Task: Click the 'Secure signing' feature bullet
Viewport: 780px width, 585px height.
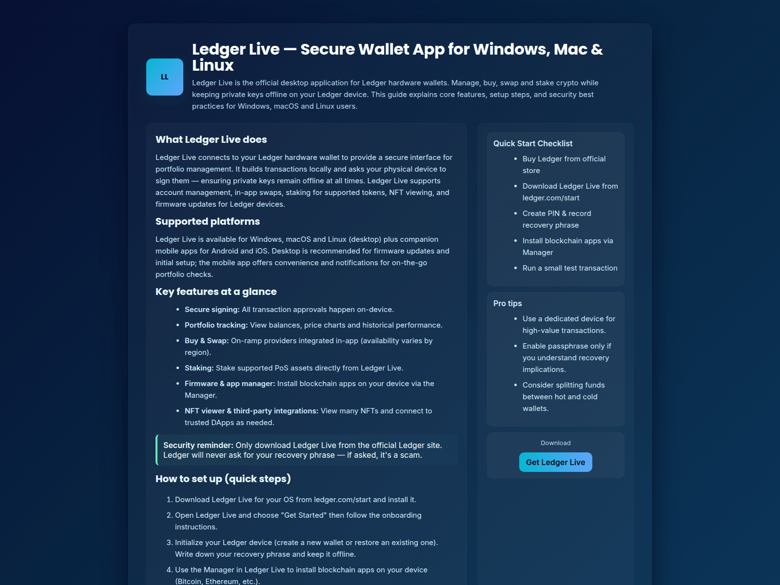Action: [289, 310]
